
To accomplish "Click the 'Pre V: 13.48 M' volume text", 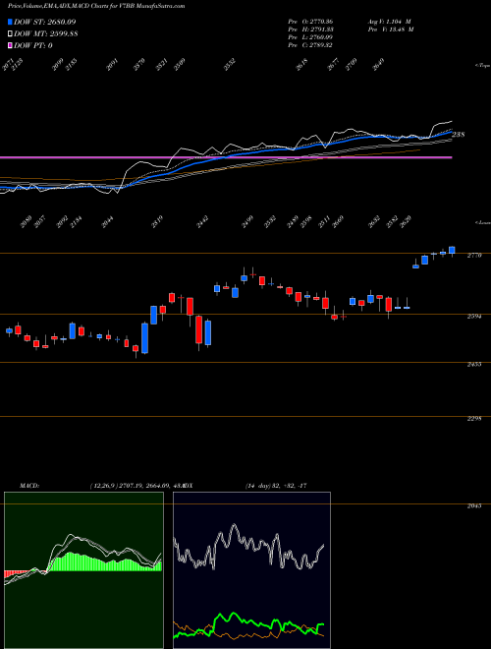I will [x=391, y=29].
